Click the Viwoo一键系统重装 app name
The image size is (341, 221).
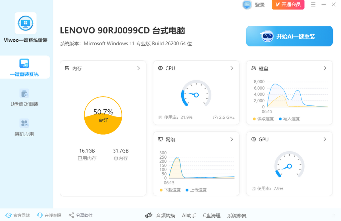[26, 40]
